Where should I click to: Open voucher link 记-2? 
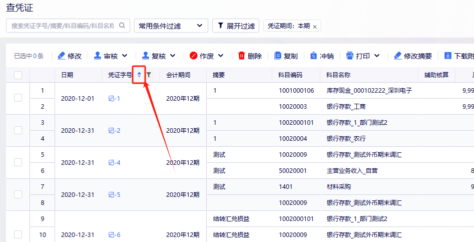click(114, 131)
